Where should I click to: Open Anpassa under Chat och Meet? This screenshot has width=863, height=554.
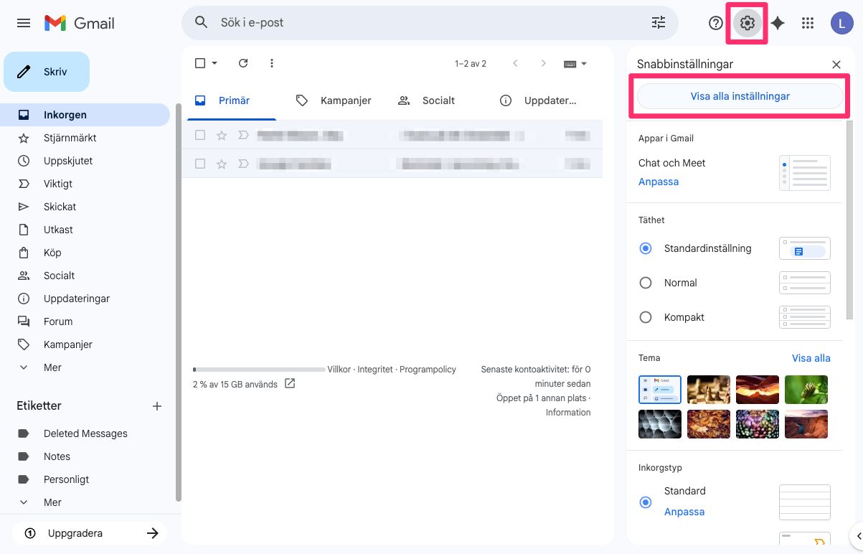click(658, 182)
